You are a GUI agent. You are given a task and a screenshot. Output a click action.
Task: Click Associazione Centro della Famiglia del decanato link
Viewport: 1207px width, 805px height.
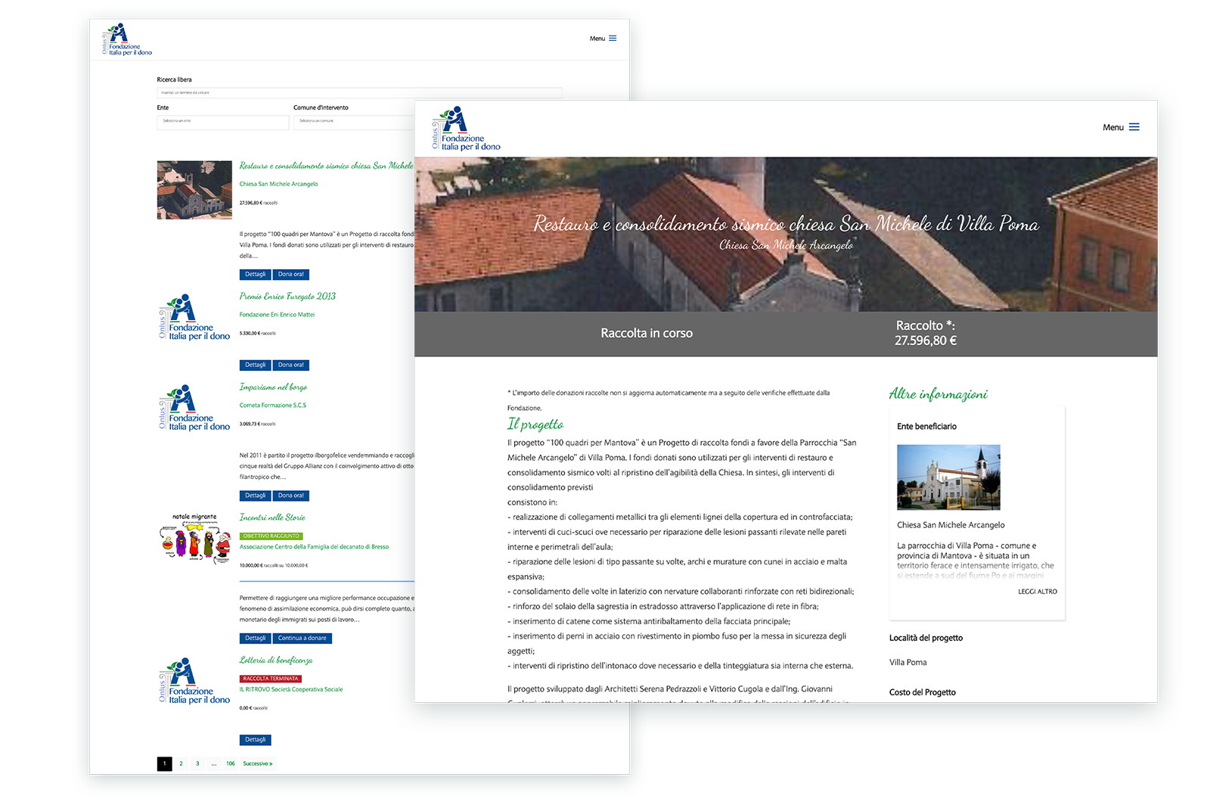[314, 547]
